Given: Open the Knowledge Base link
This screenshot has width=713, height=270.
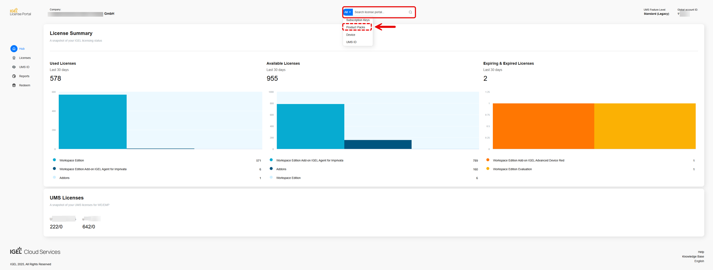Looking at the screenshot, I should [x=693, y=257].
